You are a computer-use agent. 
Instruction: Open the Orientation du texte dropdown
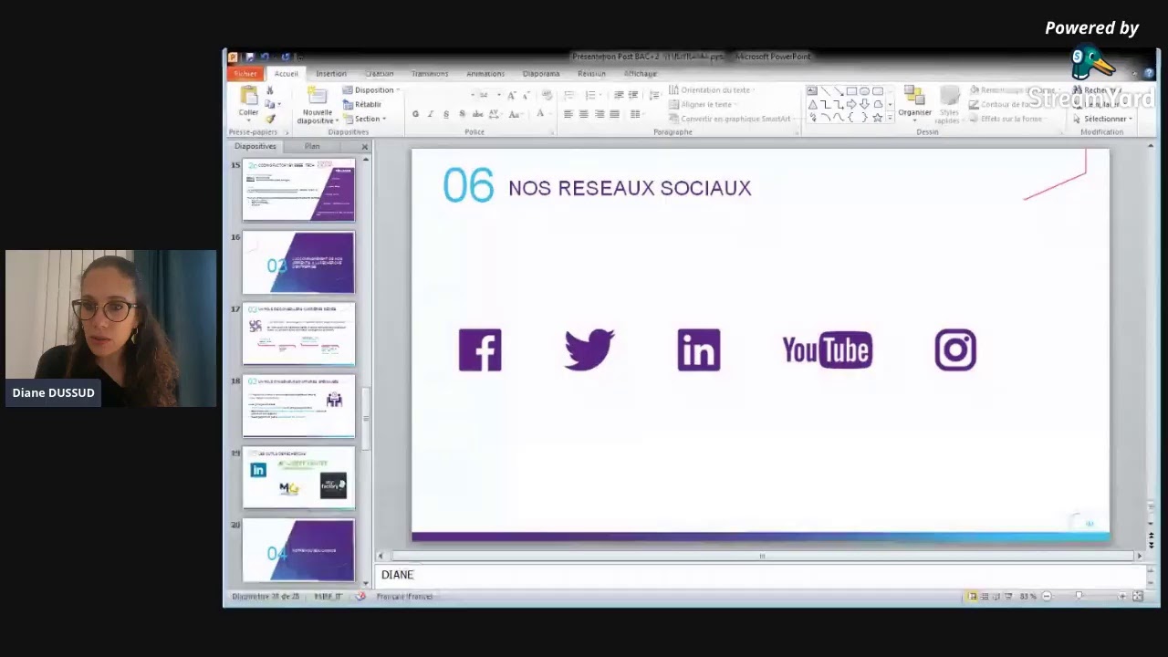pos(712,90)
